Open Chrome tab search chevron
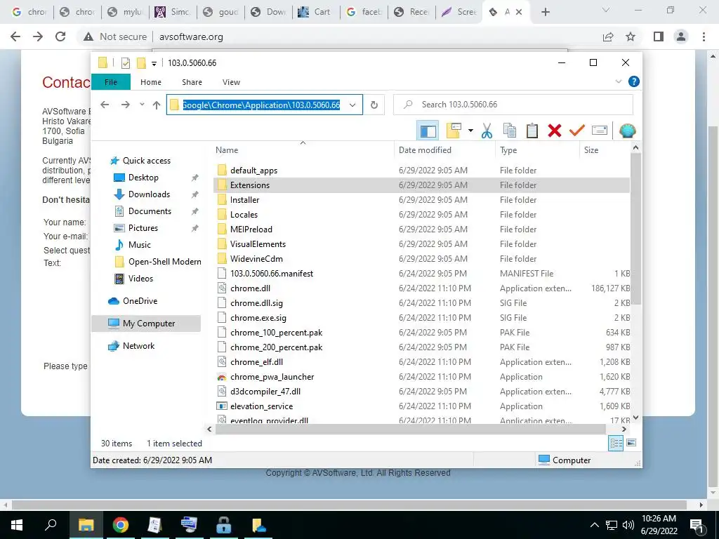This screenshot has height=539, width=719. tap(606, 10)
